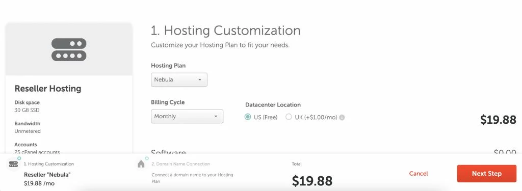The height and width of the screenshot is (191, 522).
Task: Click the Cancel link
Action: (419, 174)
